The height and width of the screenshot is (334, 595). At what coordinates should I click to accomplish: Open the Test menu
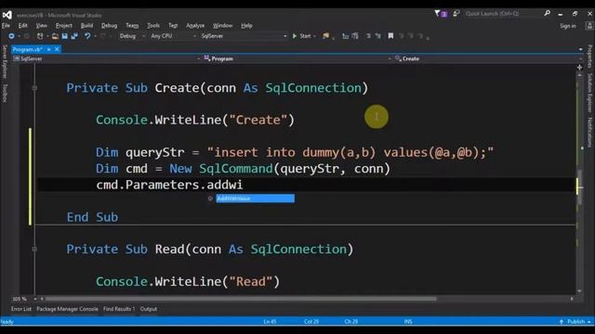(173, 26)
